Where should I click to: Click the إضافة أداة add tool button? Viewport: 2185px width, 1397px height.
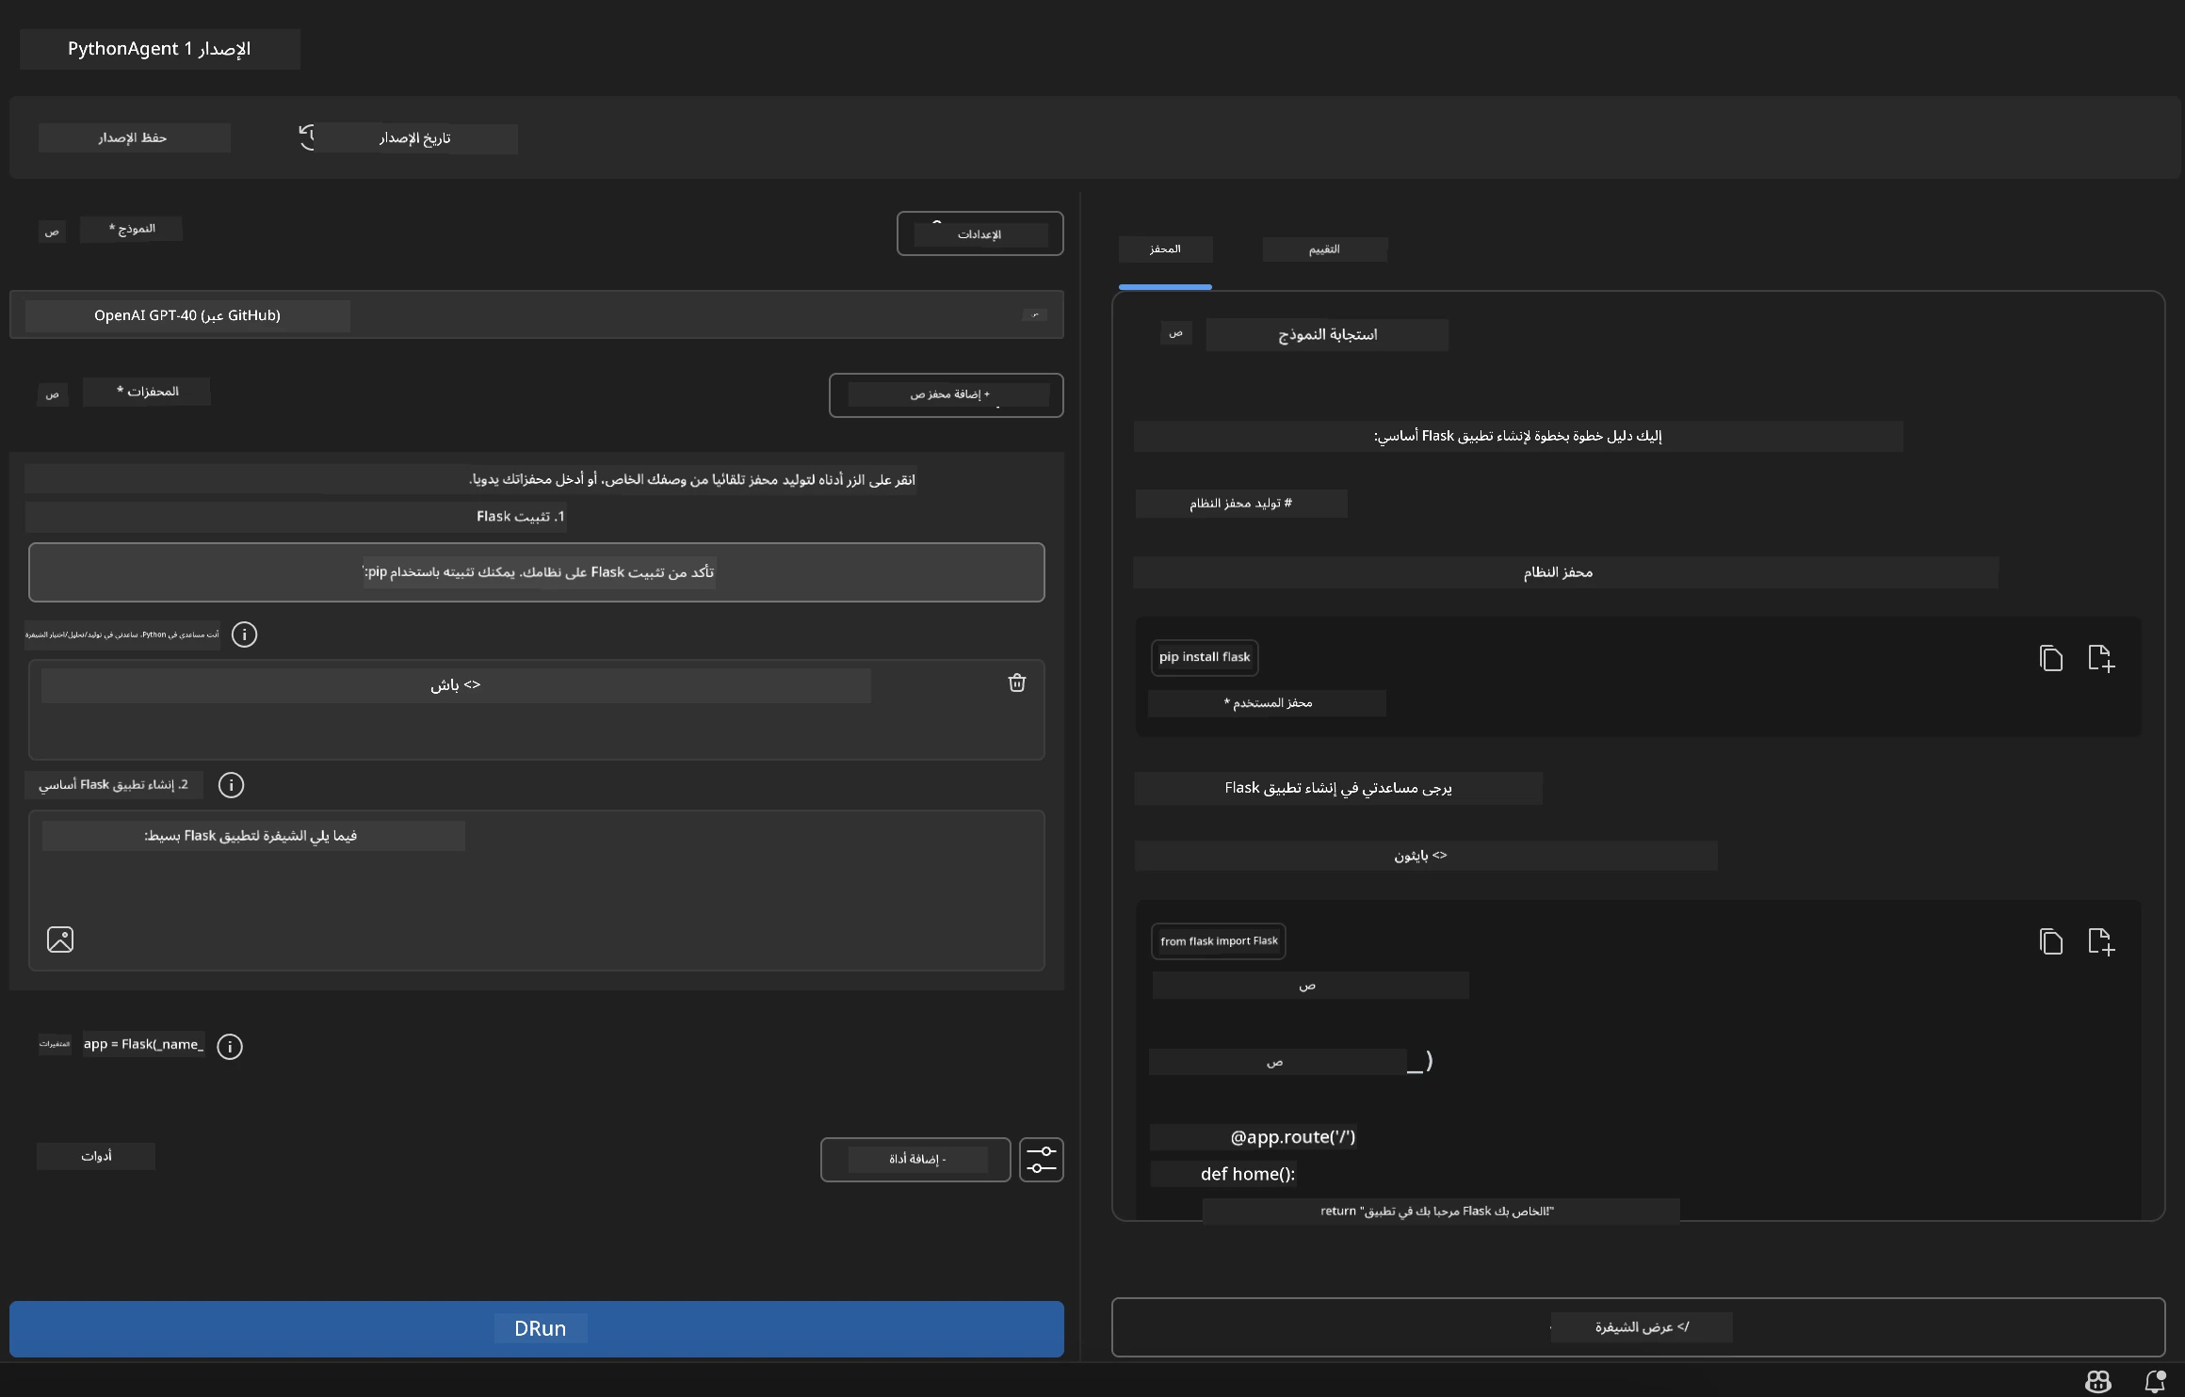[x=915, y=1160]
